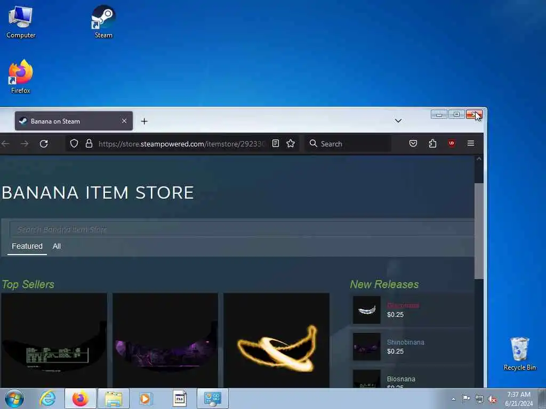The image size is (546, 409).
Task: Close the Firefox window
Action: (474, 114)
